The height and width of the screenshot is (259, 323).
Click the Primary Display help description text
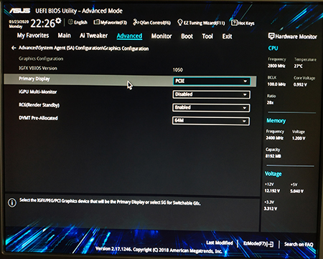pos(110,202)
